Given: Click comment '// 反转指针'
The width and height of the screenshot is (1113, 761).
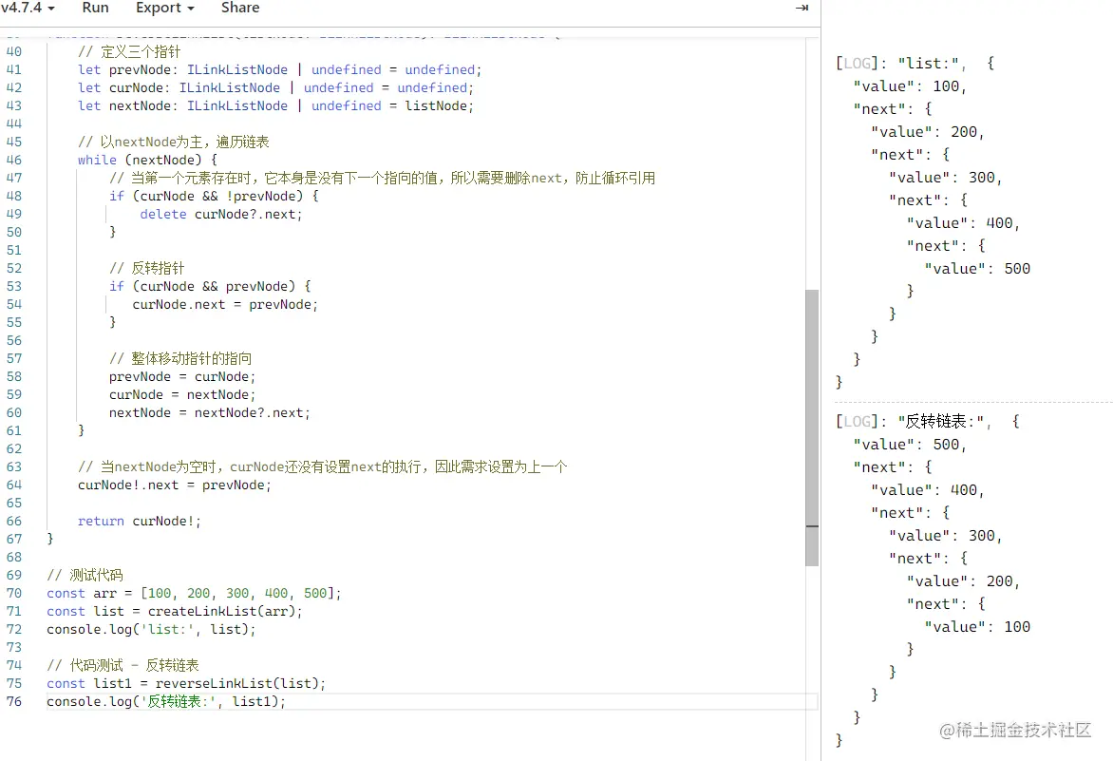Looking at the screenshot, I should coord(146,268).
